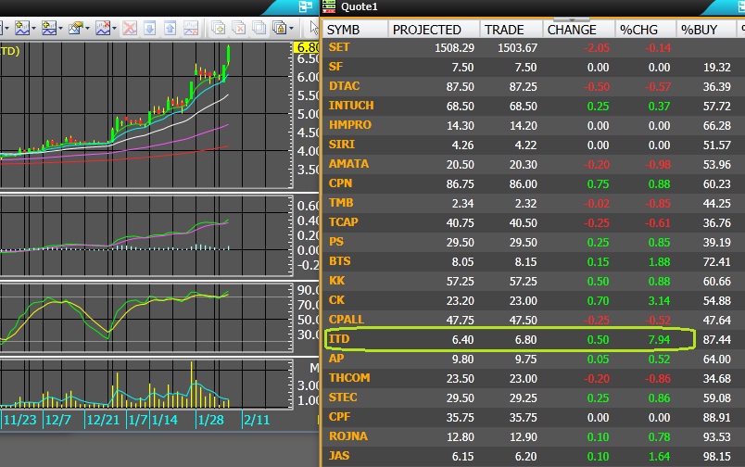745x467 pixels.
Task: Click the red X delete chart icon
Action: 130,28
